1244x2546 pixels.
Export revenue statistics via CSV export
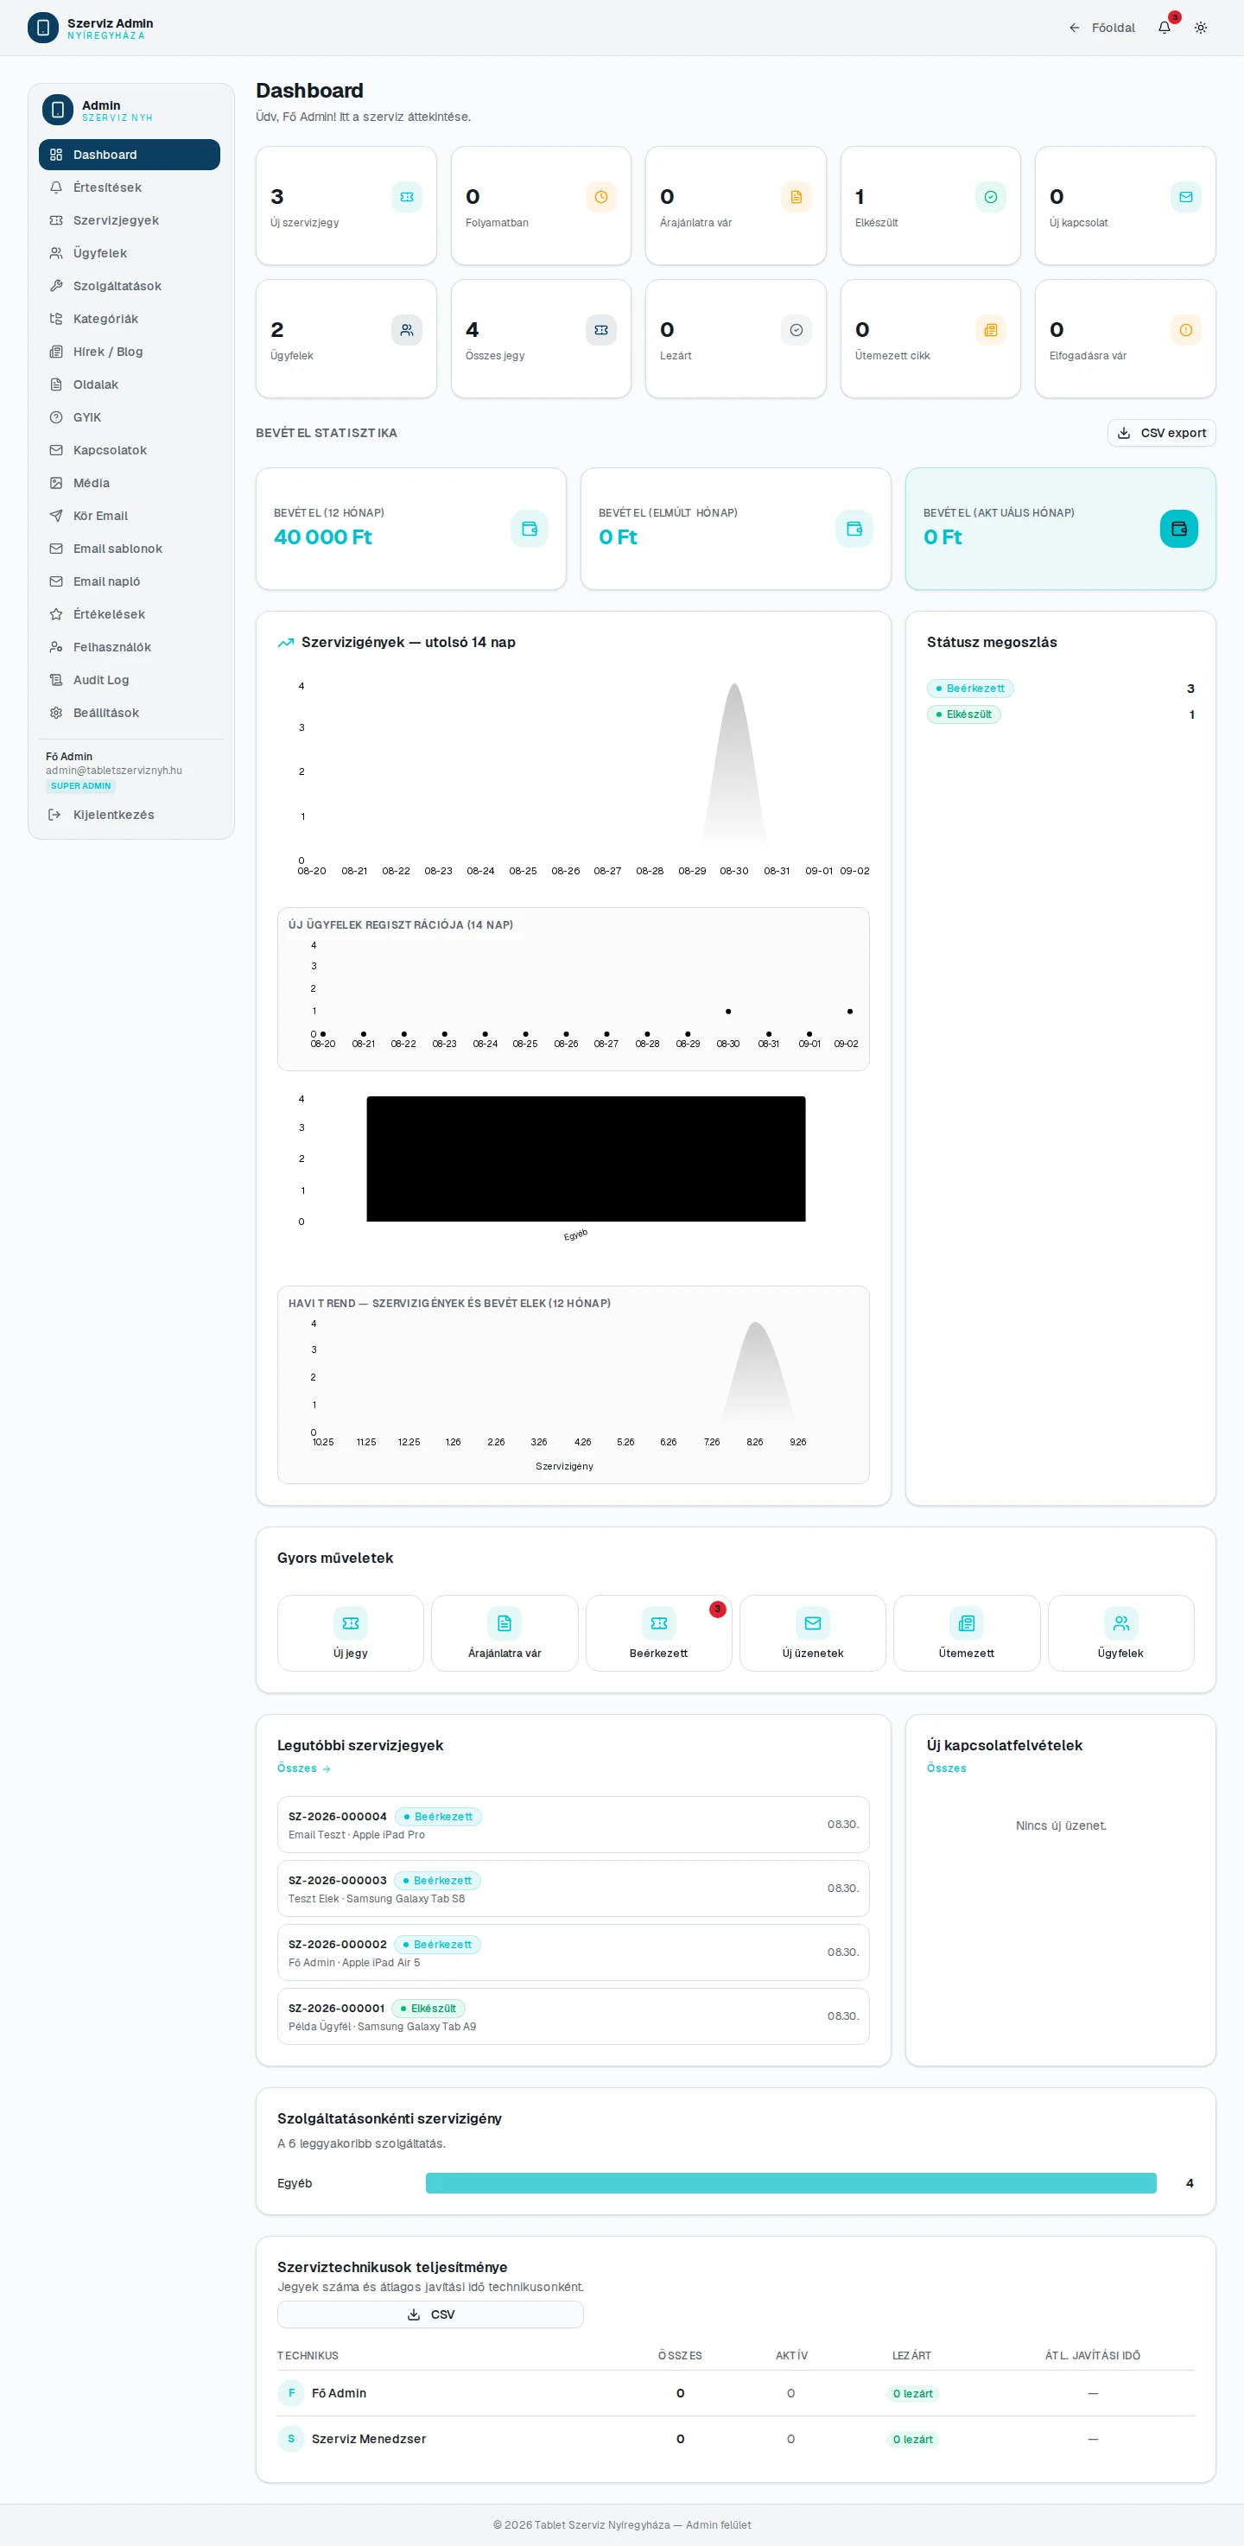1161,433
